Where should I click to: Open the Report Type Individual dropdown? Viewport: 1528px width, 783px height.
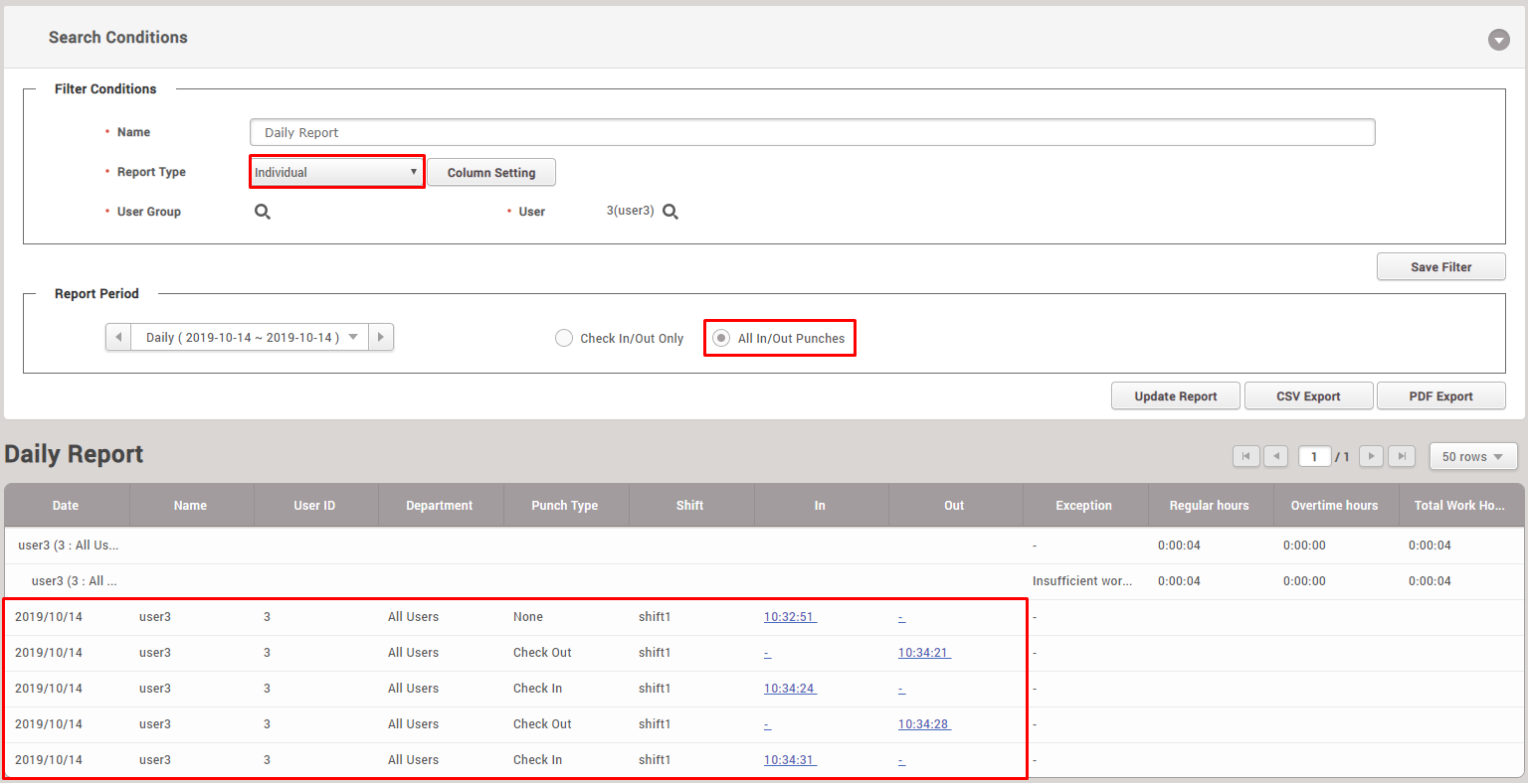(x=336, y=172)
